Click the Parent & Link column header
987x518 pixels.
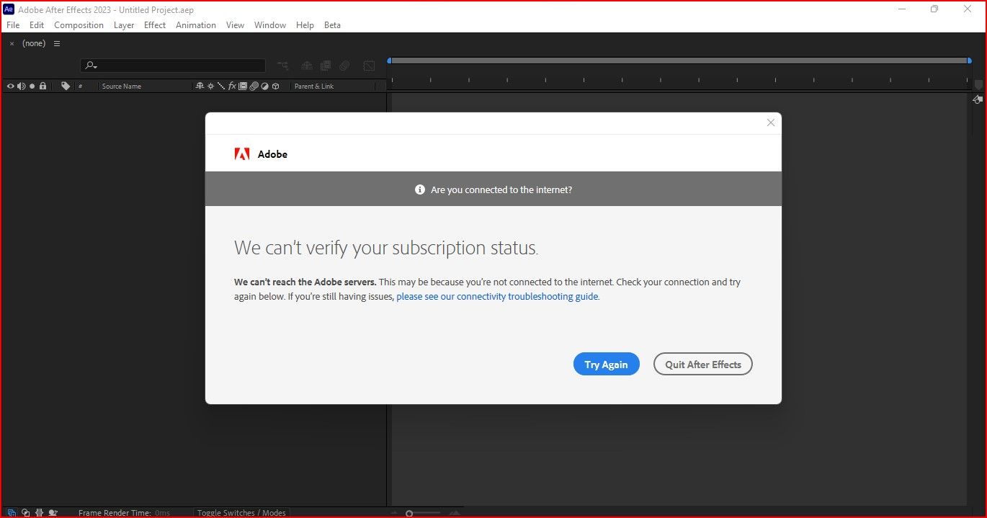(x=314, y=86)
